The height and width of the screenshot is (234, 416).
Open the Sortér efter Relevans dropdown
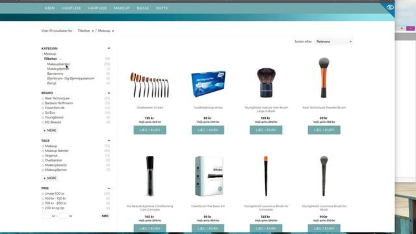334,42
